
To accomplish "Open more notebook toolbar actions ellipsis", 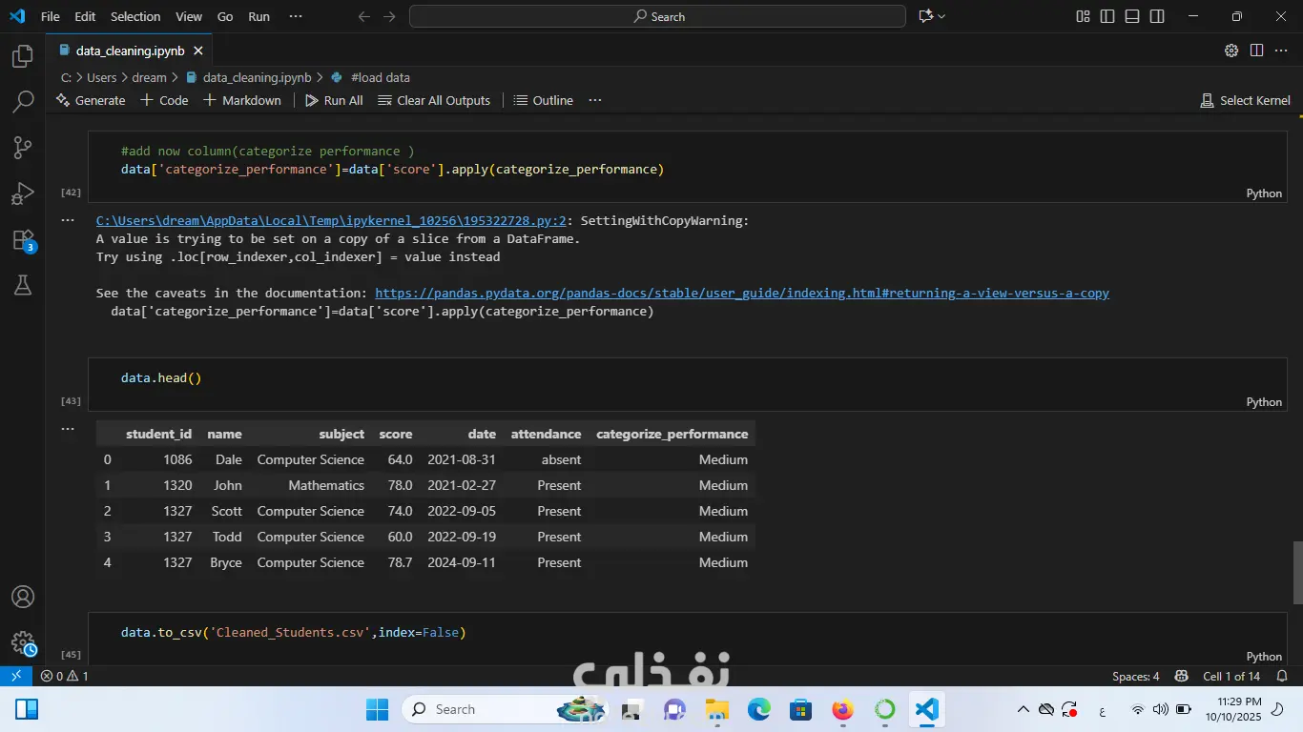I will click(x=595, y=100).
